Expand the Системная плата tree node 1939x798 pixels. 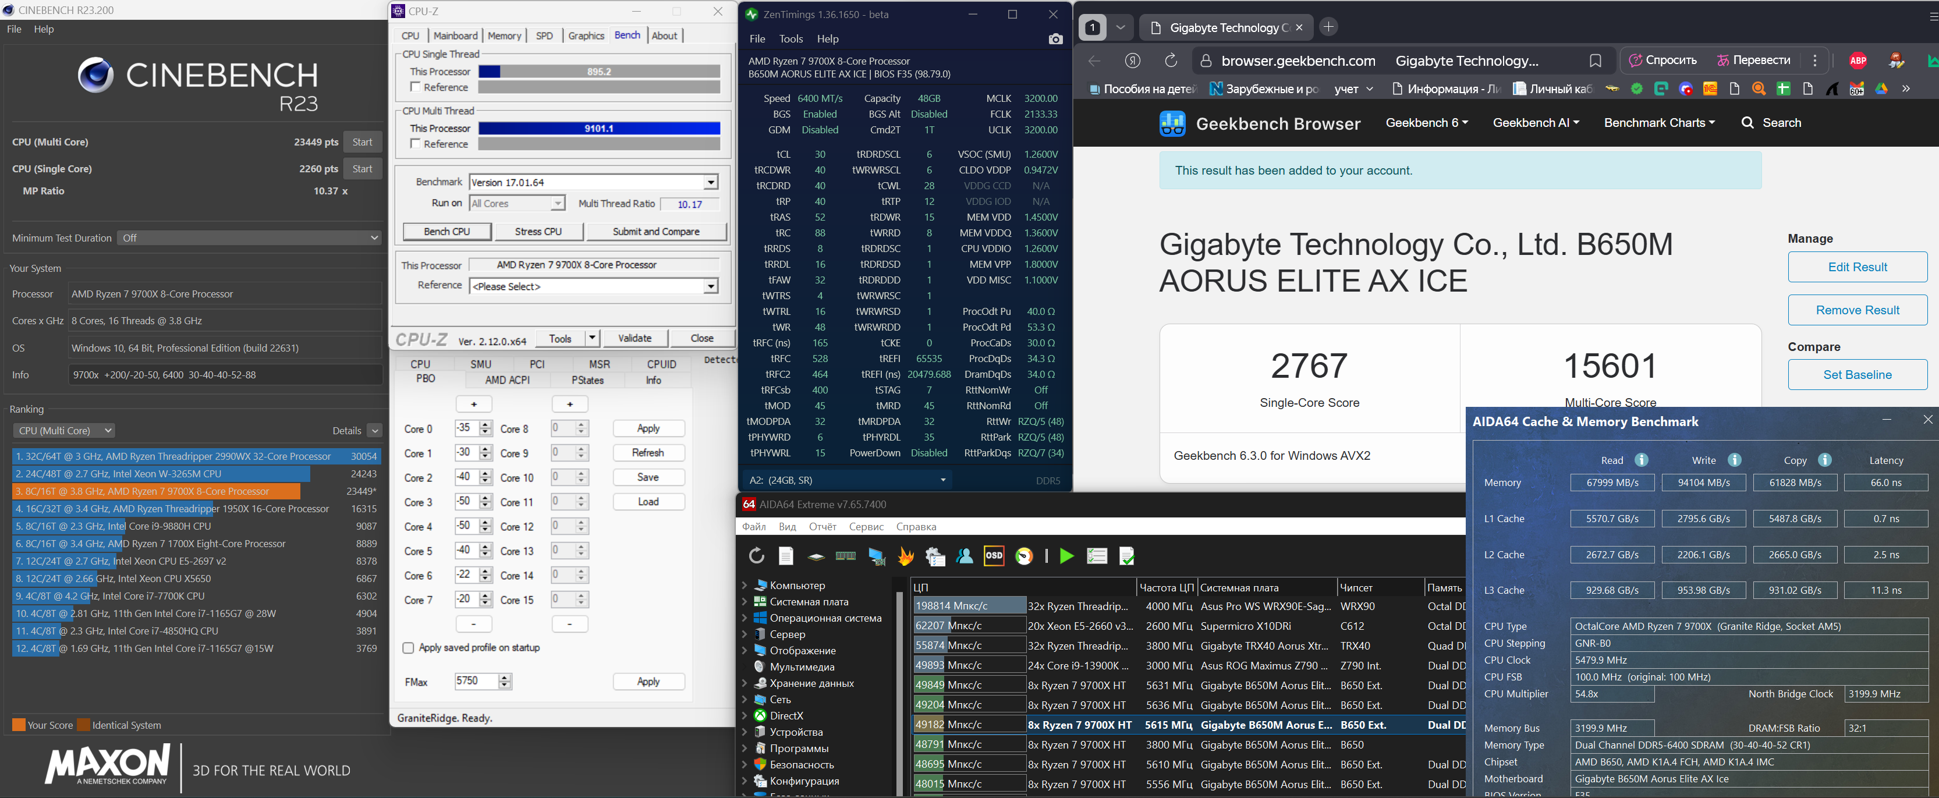point(745,601)
